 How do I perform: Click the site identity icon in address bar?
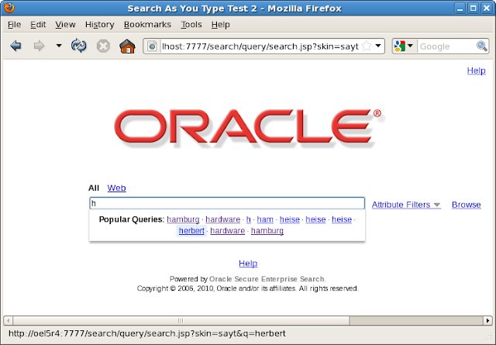coord(152,47)
